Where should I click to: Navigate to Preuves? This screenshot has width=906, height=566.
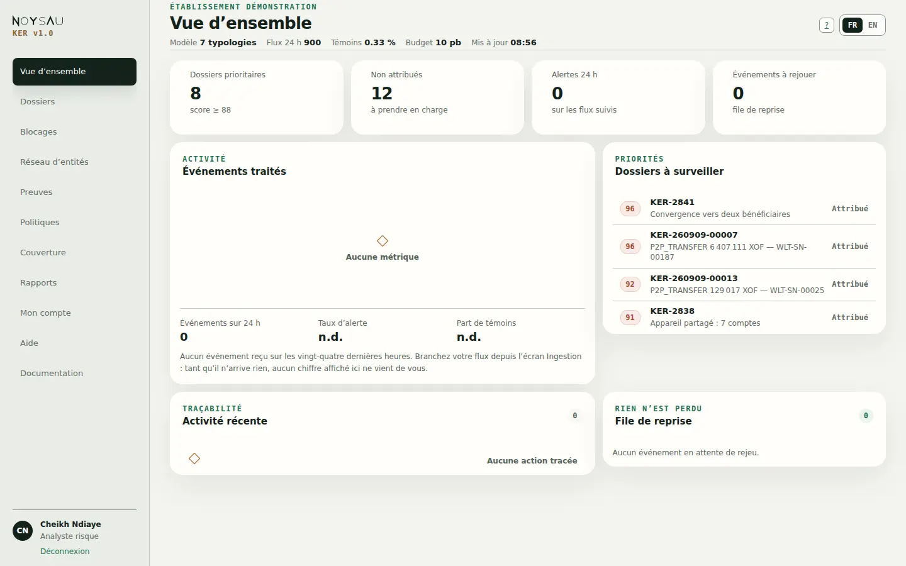point(74,192)
